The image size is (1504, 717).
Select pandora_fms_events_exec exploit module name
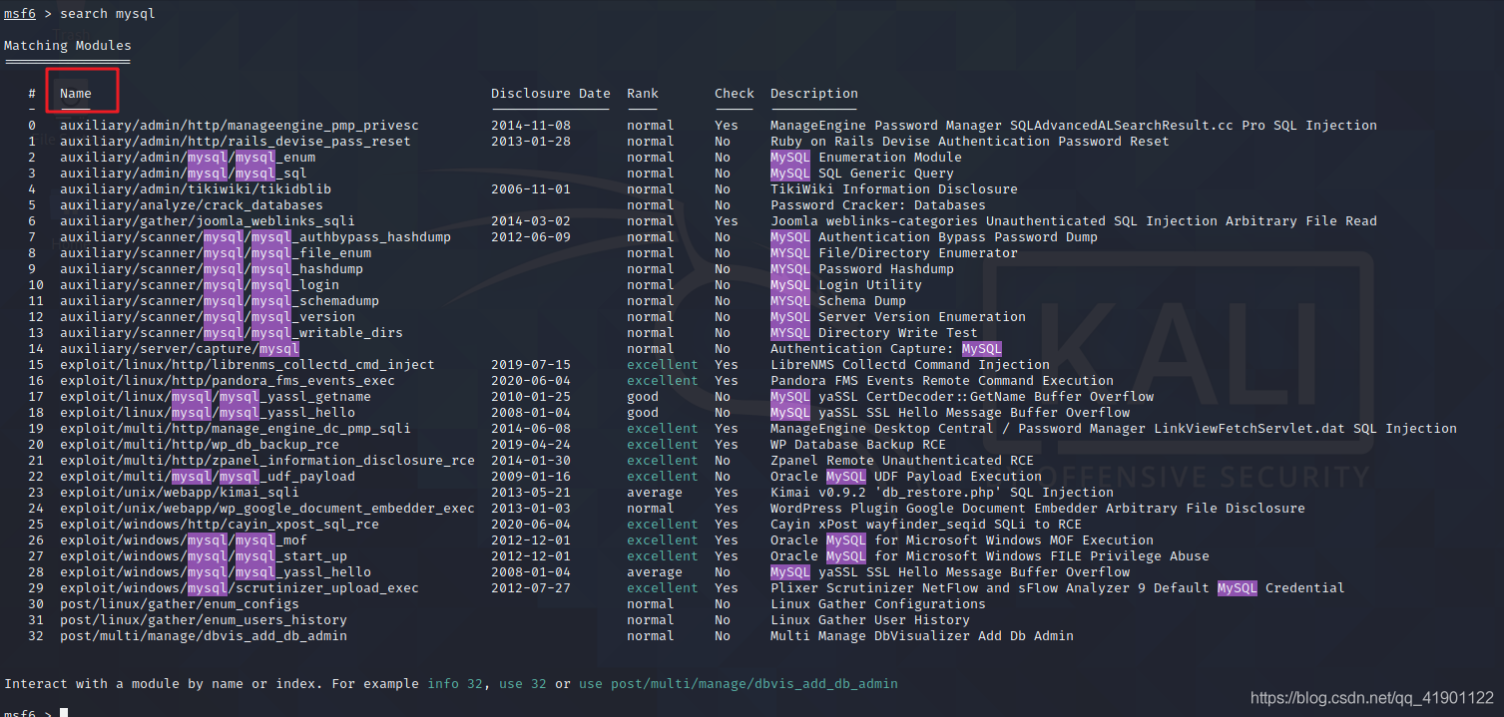(x=228, y=381)
